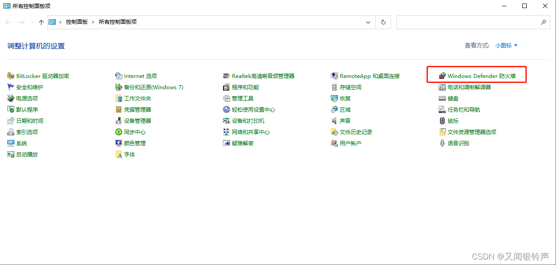556x265 pixels.
Task: Expand the 小图标 view mode dropdown
Action: tap(507, 46)
